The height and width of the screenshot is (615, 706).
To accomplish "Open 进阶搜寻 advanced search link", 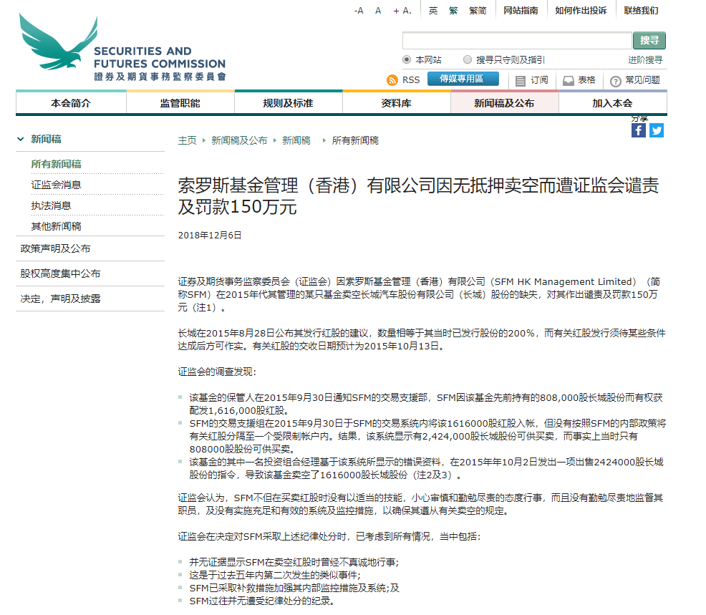I will tap(645, 59).
